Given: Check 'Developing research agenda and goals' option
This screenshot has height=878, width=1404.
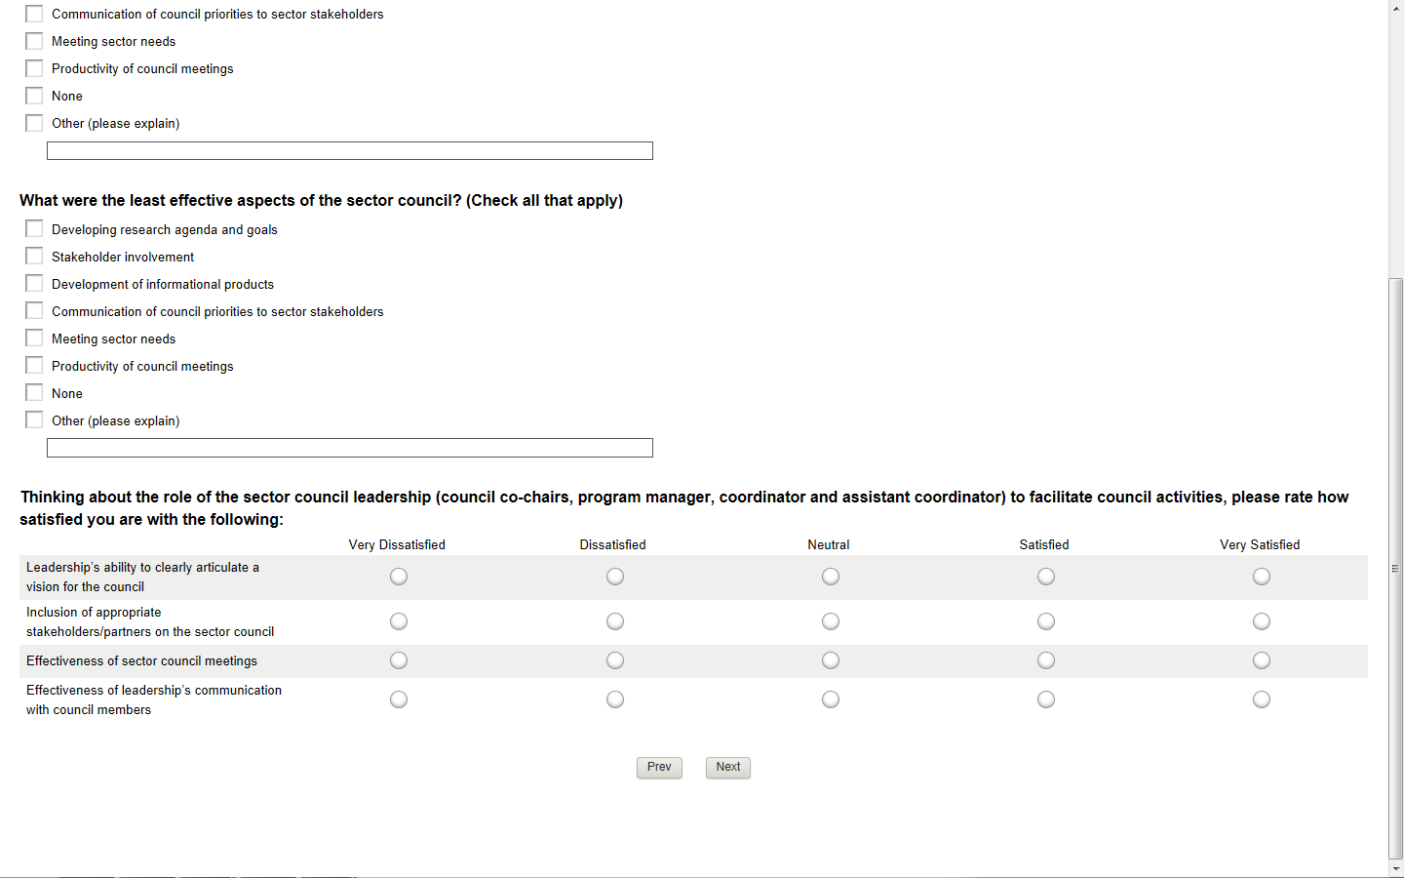Looking at the screenshot, I should (x=34, y=229).
